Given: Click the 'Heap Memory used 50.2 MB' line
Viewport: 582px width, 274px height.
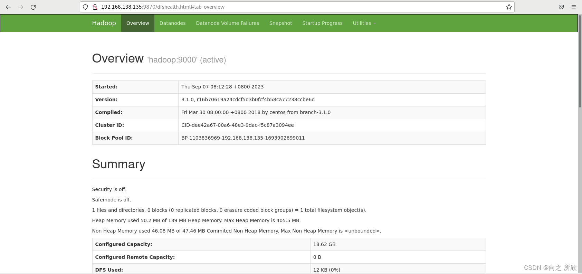Looking at the screenshot, I should tap(197, 220).
